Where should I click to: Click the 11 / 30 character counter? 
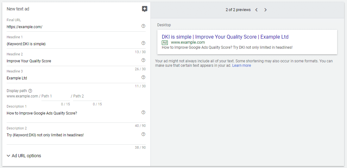point(140,86)
